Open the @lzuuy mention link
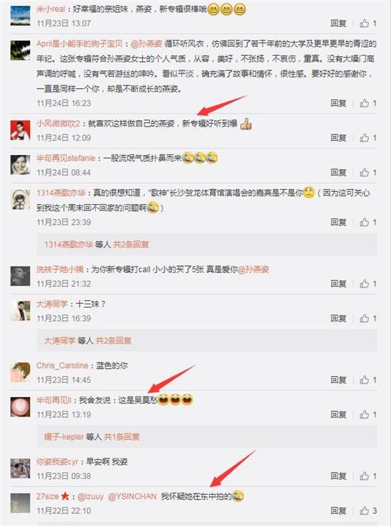Image resolution: width=391 pixels, height=526 pixels. coord(90,496)
